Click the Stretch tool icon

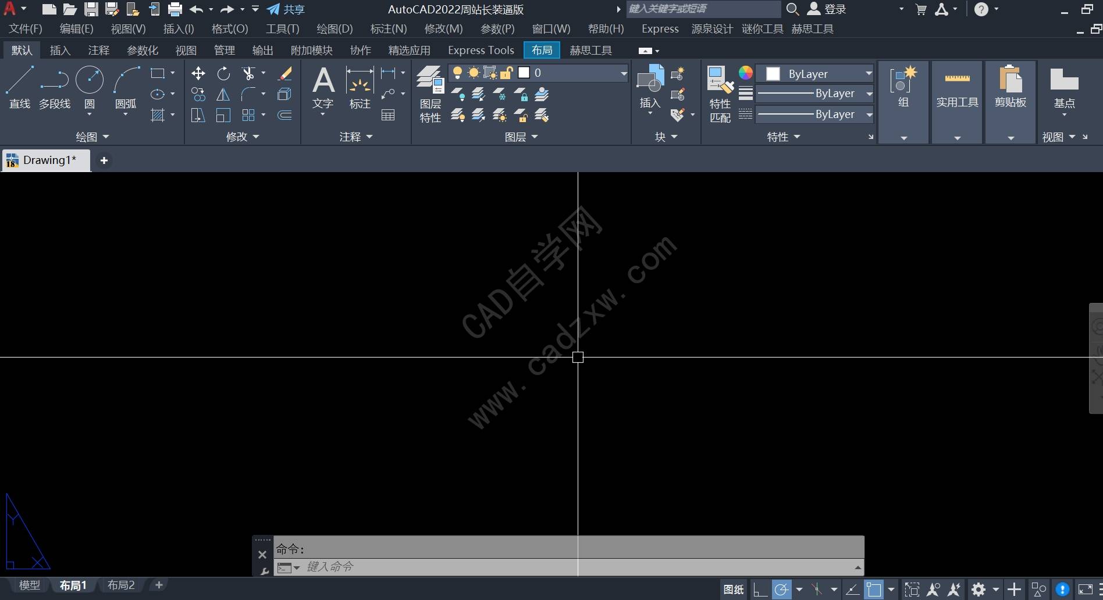pyautogui.click(x=198, y=115)
